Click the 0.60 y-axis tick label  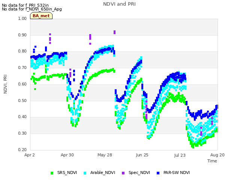(x=22, y=84)
